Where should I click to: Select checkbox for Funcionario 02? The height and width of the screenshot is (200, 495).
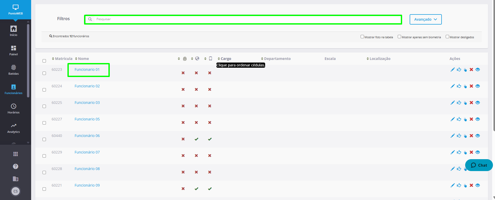[44, 90]
